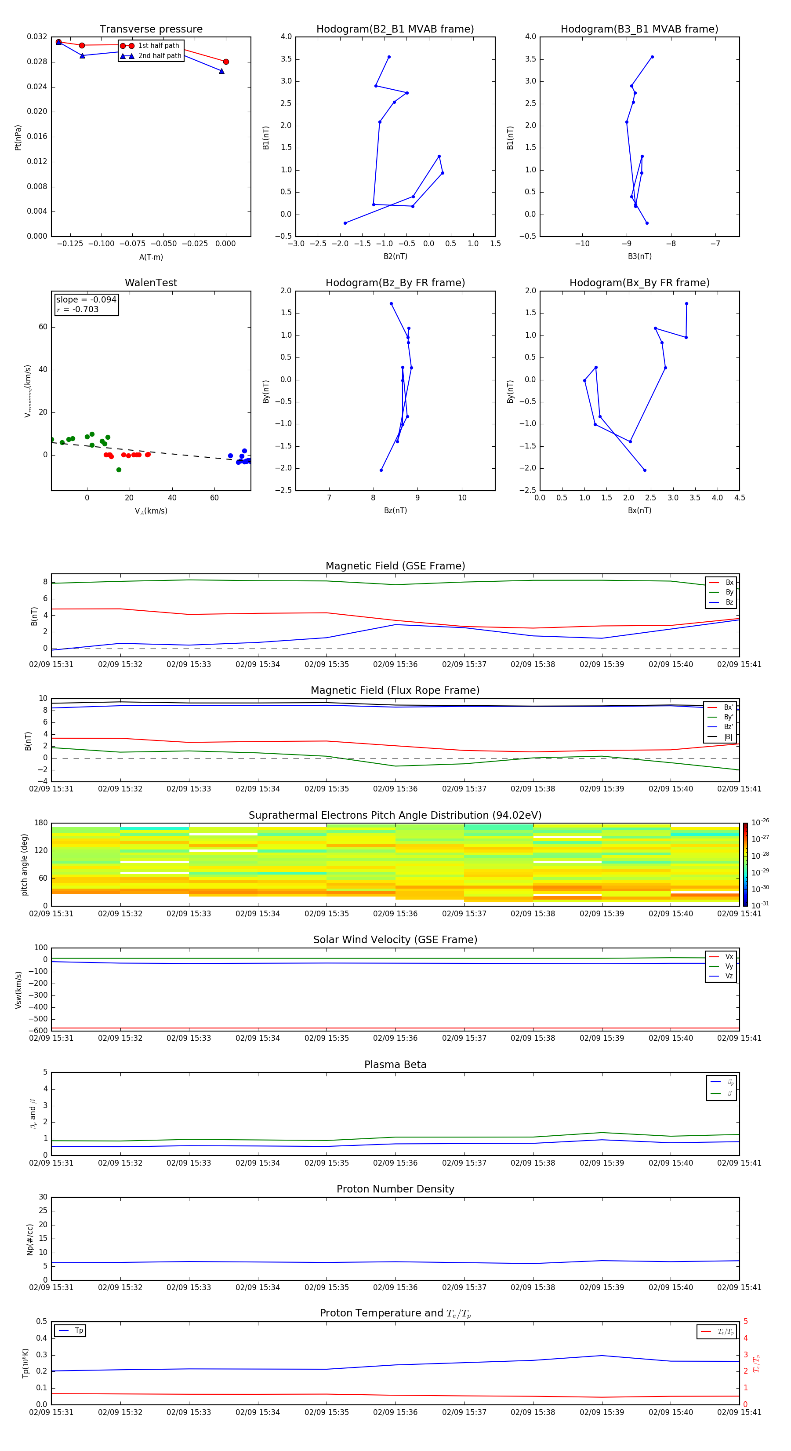The image size is (791, 1451).
Task: Click the 'B3(nT)' x-axis label
Action: (x=639, y=257)
